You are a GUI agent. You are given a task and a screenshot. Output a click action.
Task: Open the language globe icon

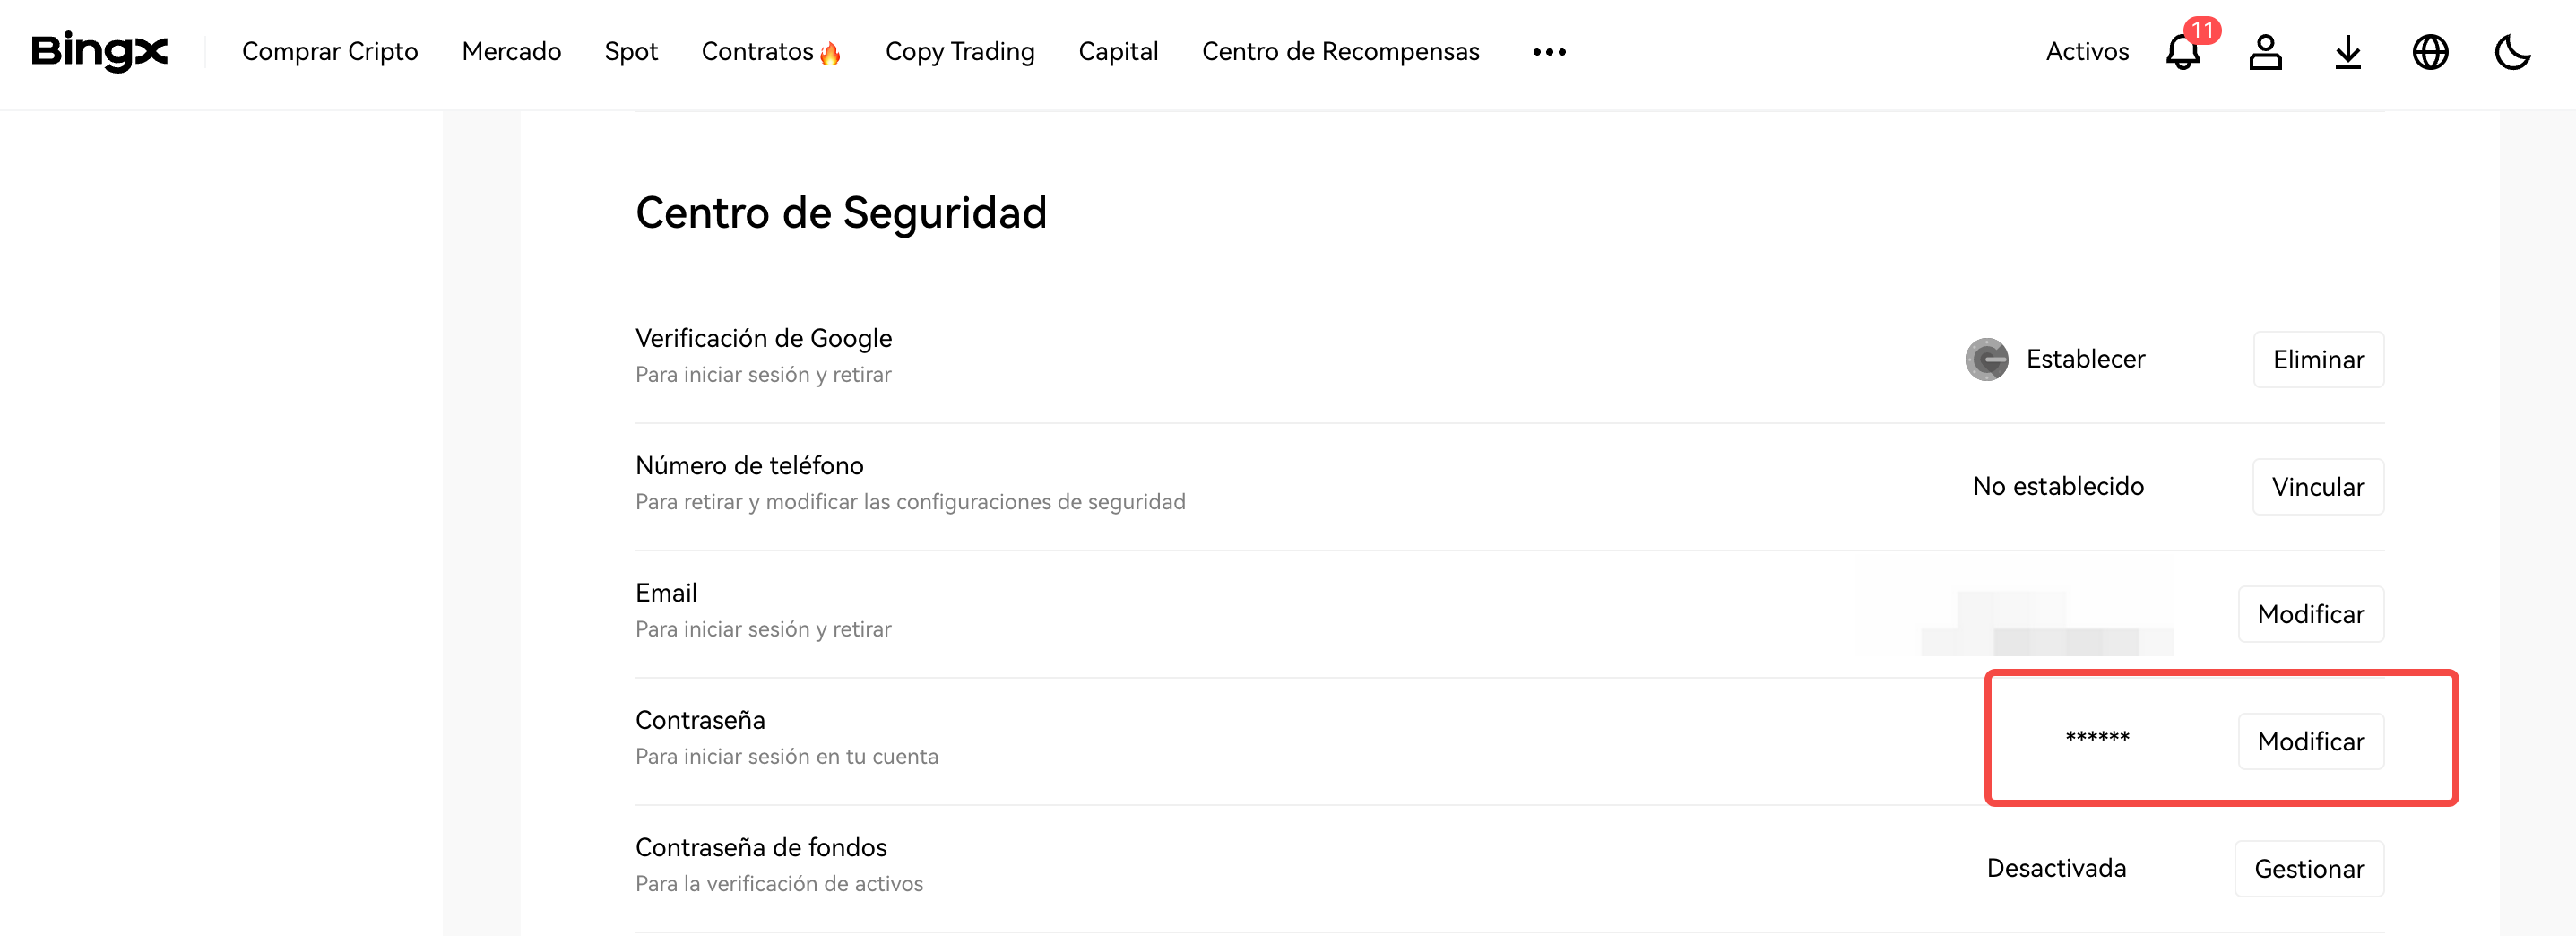(x=2430, y=52)
